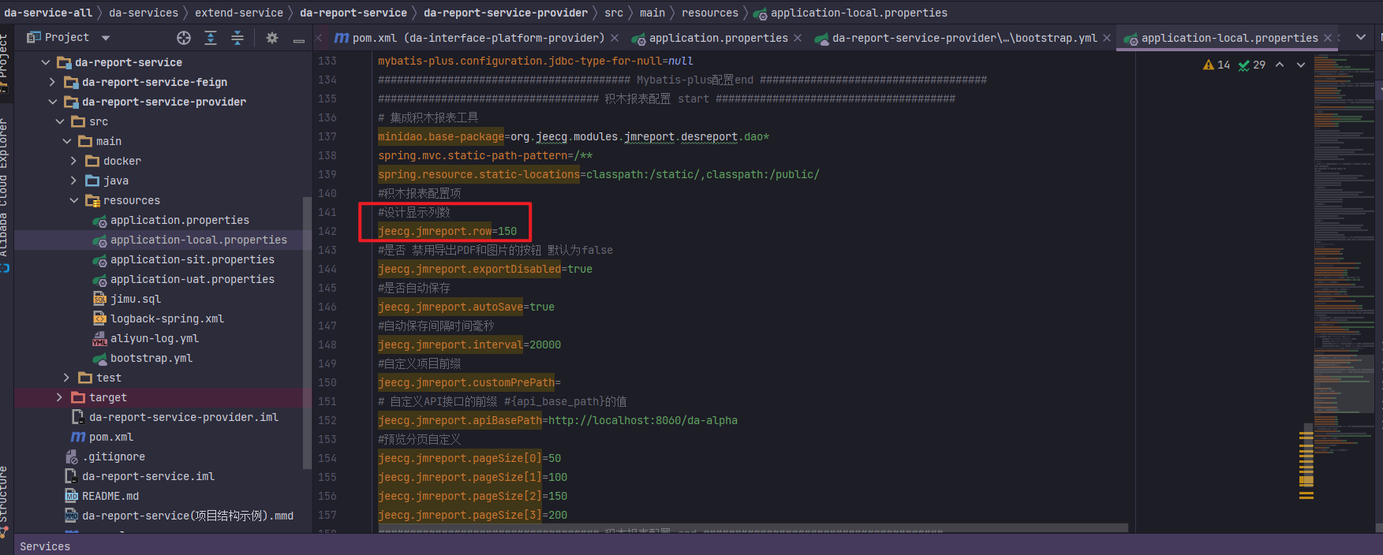1383x555 pixels.
Task: Switch to bootstrap.yml editor tab
Action: [964, 38]
